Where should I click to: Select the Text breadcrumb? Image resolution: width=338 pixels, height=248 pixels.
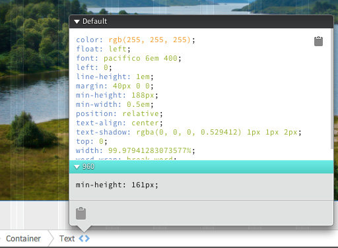coord(67,239)
